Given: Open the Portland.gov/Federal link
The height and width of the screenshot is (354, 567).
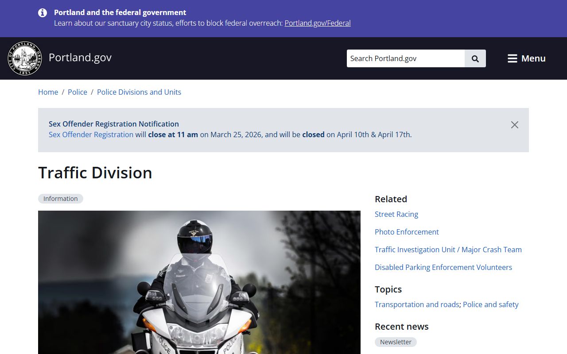Looking at the screenshot, I should [318, 23].
